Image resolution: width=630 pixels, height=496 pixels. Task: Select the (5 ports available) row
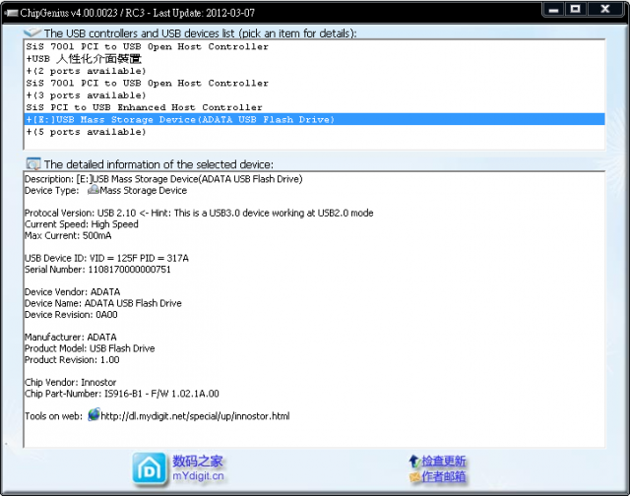[x=314, y=132]
